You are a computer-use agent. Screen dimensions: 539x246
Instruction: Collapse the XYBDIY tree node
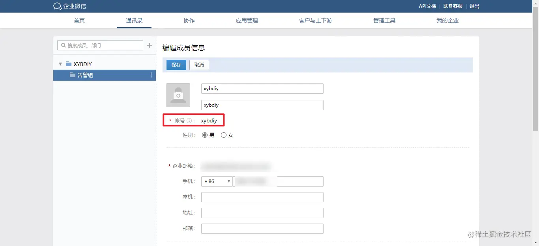point(60,64)
